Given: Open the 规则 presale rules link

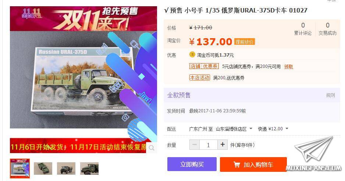Looking at the screenshot, I should pos(330,95).
